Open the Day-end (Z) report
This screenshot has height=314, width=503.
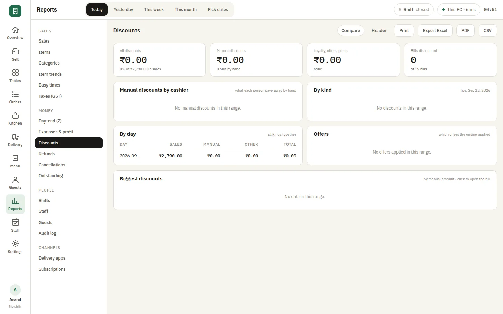pos(69,121)
